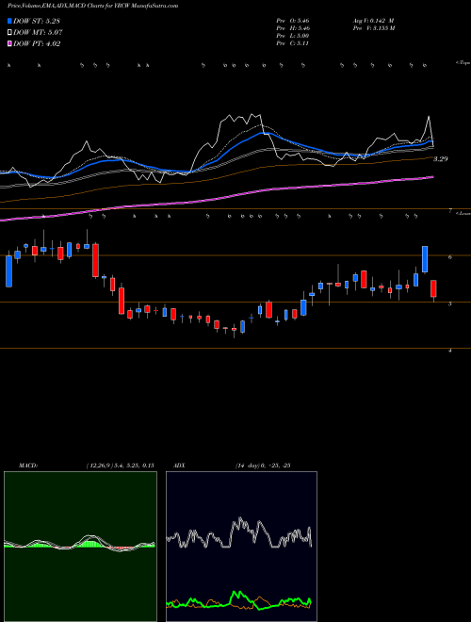471x622 pixels.
Task: Click the ADX (14 day) parameter values
Action: [x=263, y=466]
